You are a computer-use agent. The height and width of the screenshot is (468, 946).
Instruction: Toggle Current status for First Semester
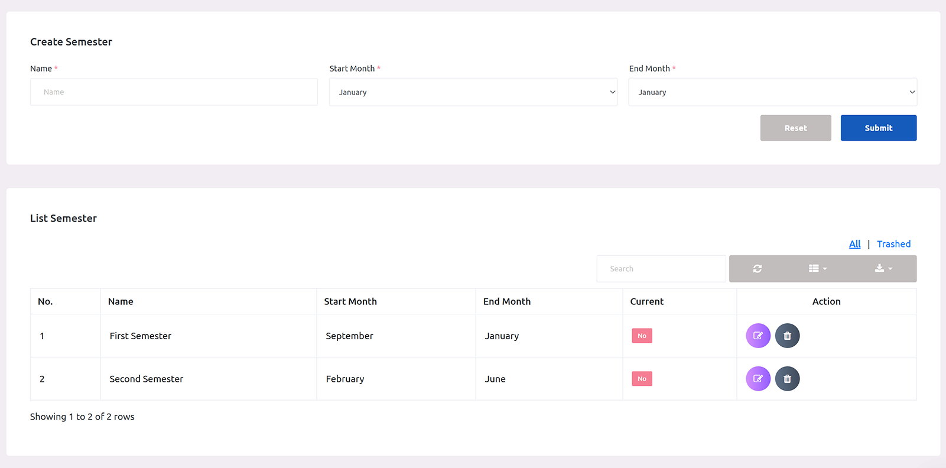[642, 336]
